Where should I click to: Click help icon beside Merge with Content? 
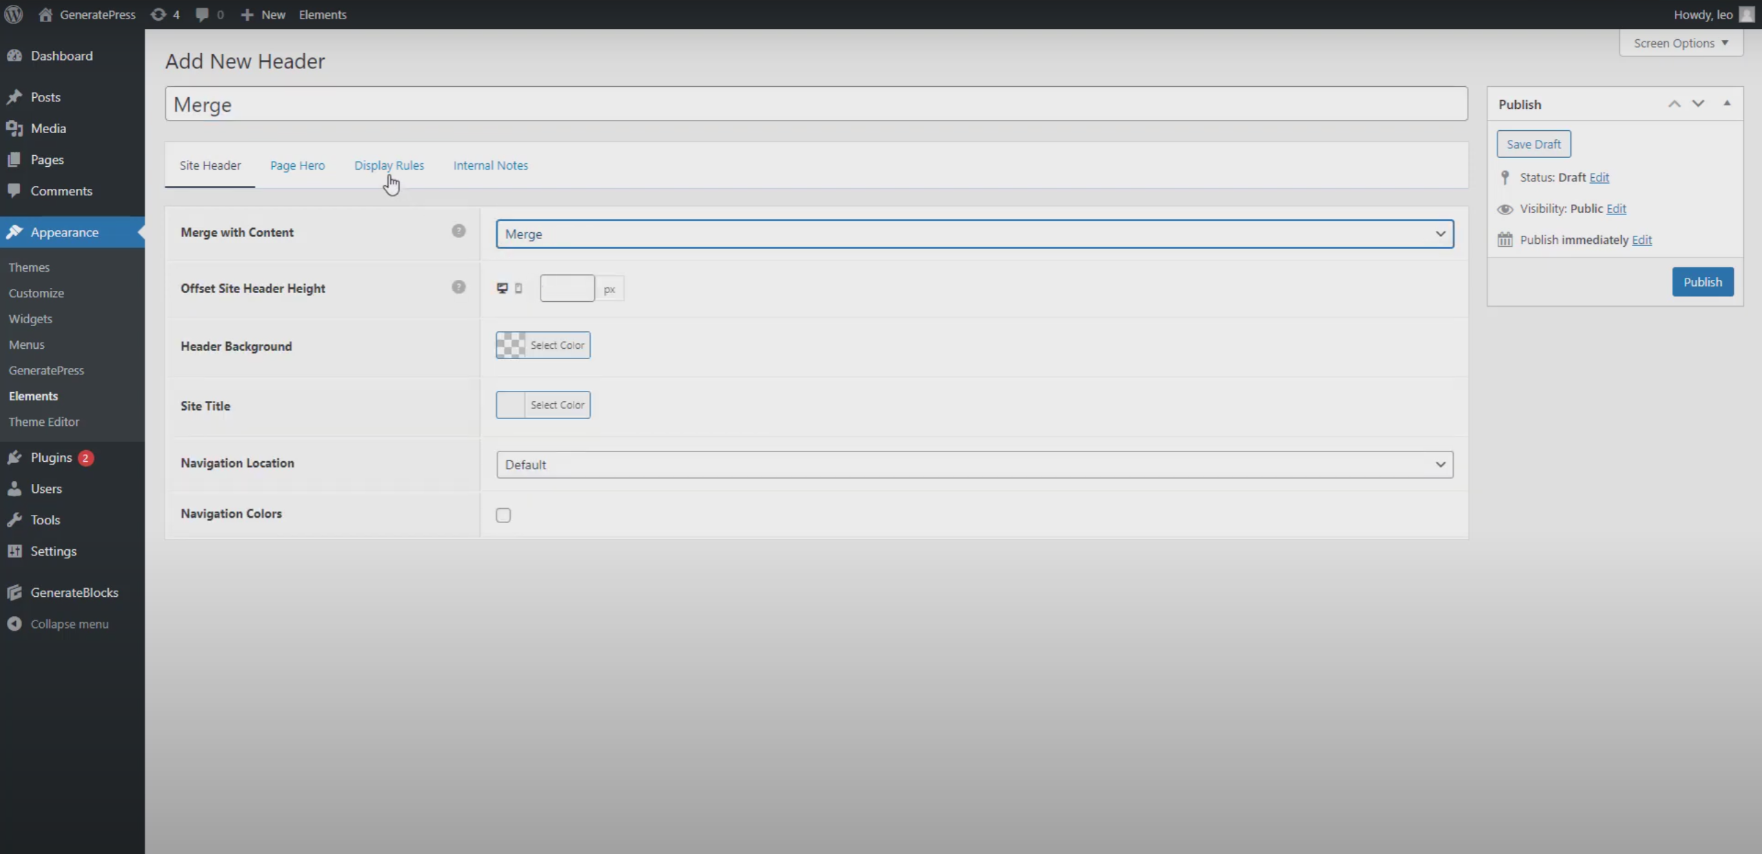458,231
